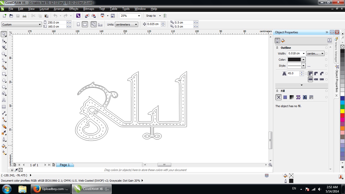Screen dimensions: 345x194
Task: Expand the outline Style dropdown
Action: pos(303,66)
